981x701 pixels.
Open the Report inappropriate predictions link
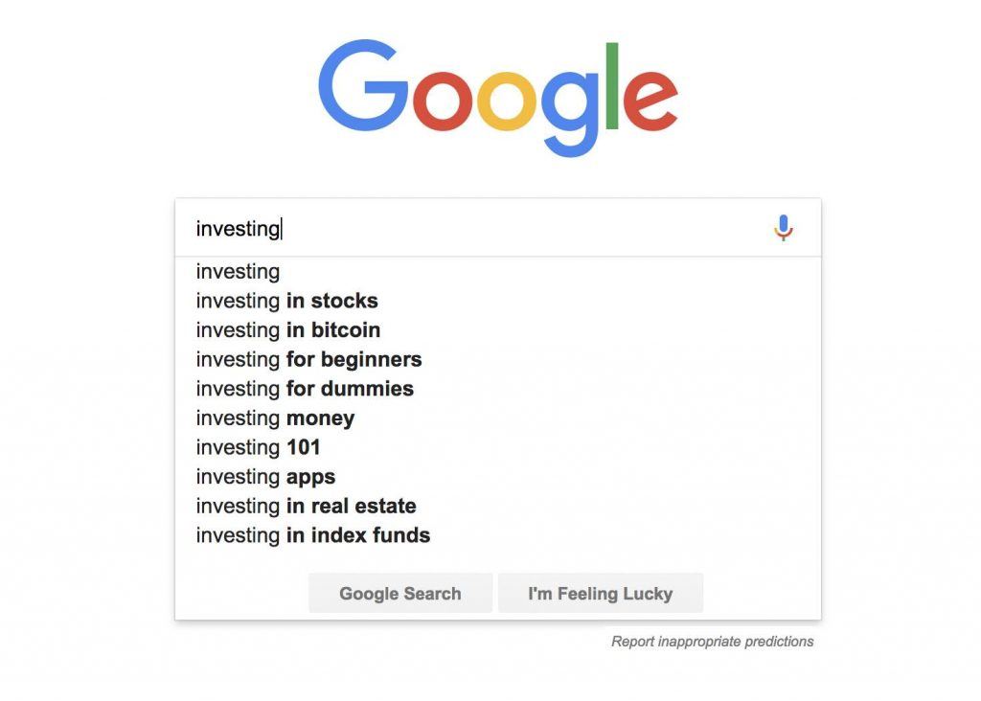tap(713, 642)
